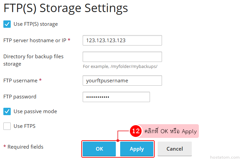Click the "Directory for backup files storage" label
241x160 pixels.
(x=33, y=60)
